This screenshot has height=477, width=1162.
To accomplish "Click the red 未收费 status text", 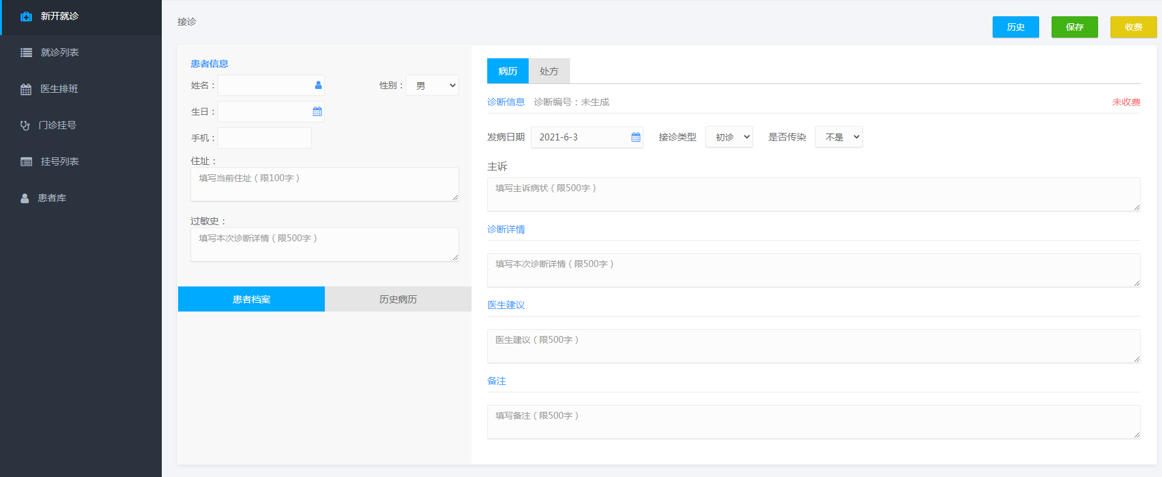I will point(1126,102).
